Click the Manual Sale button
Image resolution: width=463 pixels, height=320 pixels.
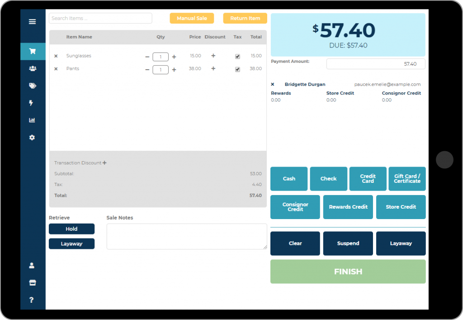pyautogui.click(x=192, y=18)
